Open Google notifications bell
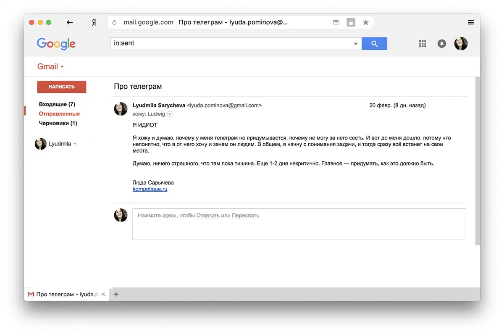504x335 pixels. pos(442,43)
